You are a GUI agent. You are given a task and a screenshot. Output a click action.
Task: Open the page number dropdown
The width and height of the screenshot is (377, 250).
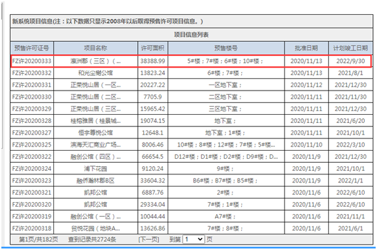(x=193, y=239)
